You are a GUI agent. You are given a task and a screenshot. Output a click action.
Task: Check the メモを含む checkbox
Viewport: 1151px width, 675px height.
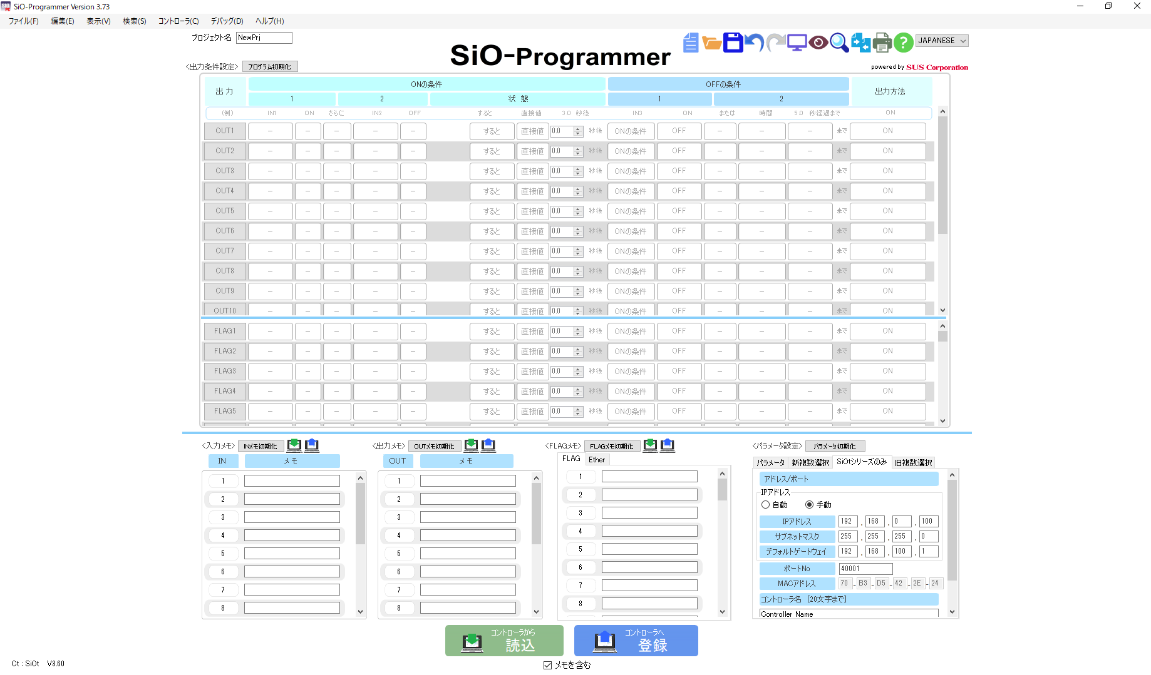pyautogui.click(x=548, y=665)
